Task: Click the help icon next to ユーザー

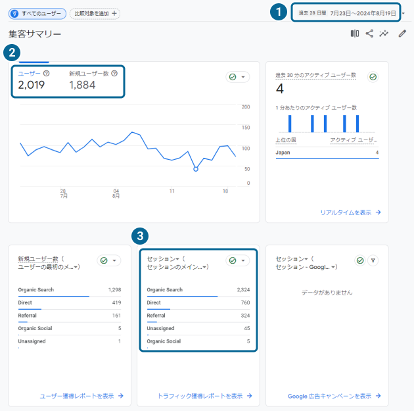Action: (x=47, y=74)
